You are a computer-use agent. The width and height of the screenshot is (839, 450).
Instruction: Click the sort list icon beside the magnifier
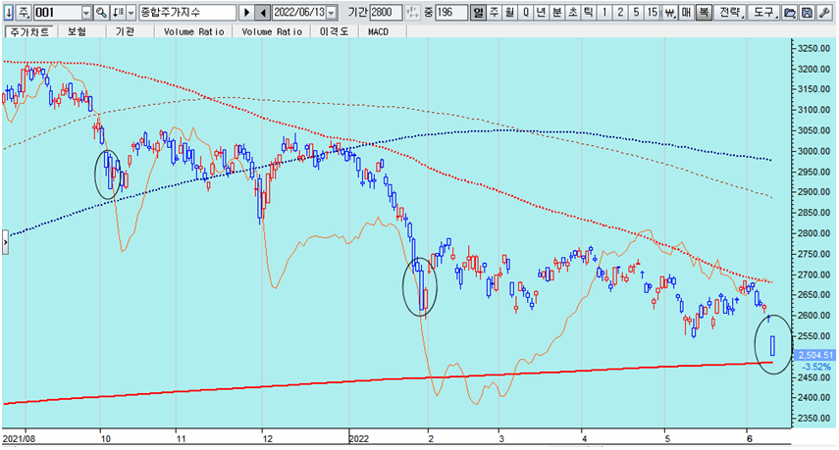click(120, 13)
